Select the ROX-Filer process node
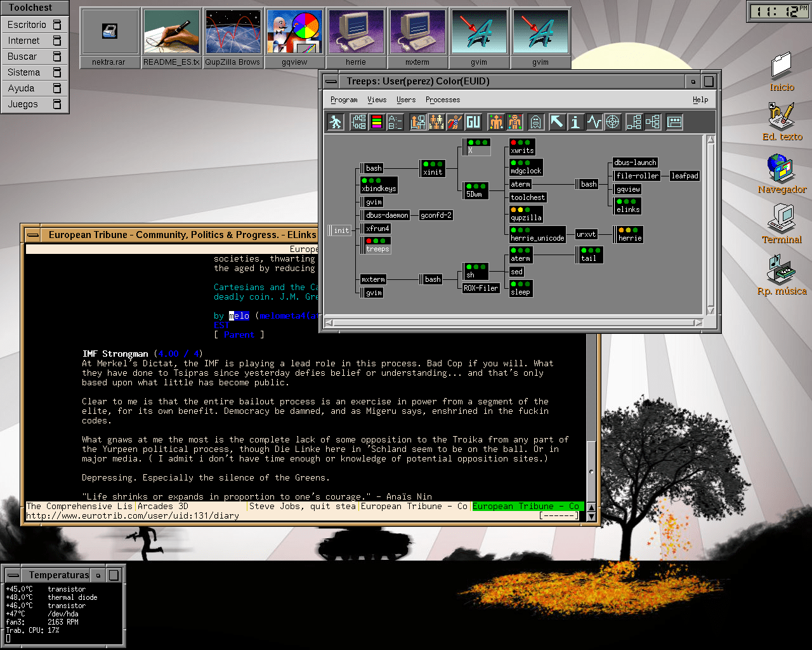The image size is (812, 650). tap(481, 288)
